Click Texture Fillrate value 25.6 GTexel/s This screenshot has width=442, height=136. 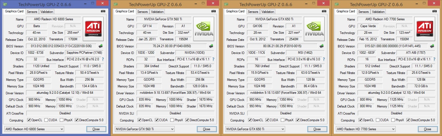tap(421, 73)
